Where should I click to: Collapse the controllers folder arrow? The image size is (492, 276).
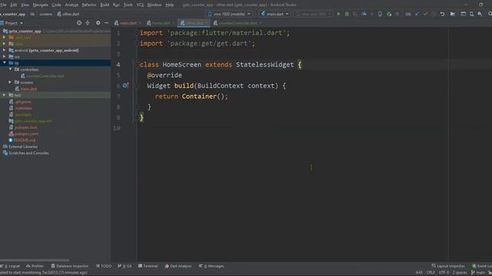[x=10, y=69]
